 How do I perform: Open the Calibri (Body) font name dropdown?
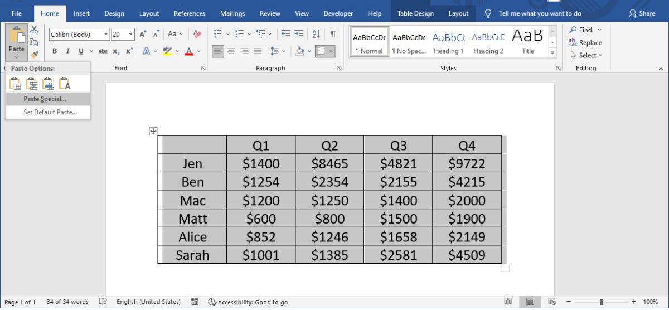click(x=106, y=35)
